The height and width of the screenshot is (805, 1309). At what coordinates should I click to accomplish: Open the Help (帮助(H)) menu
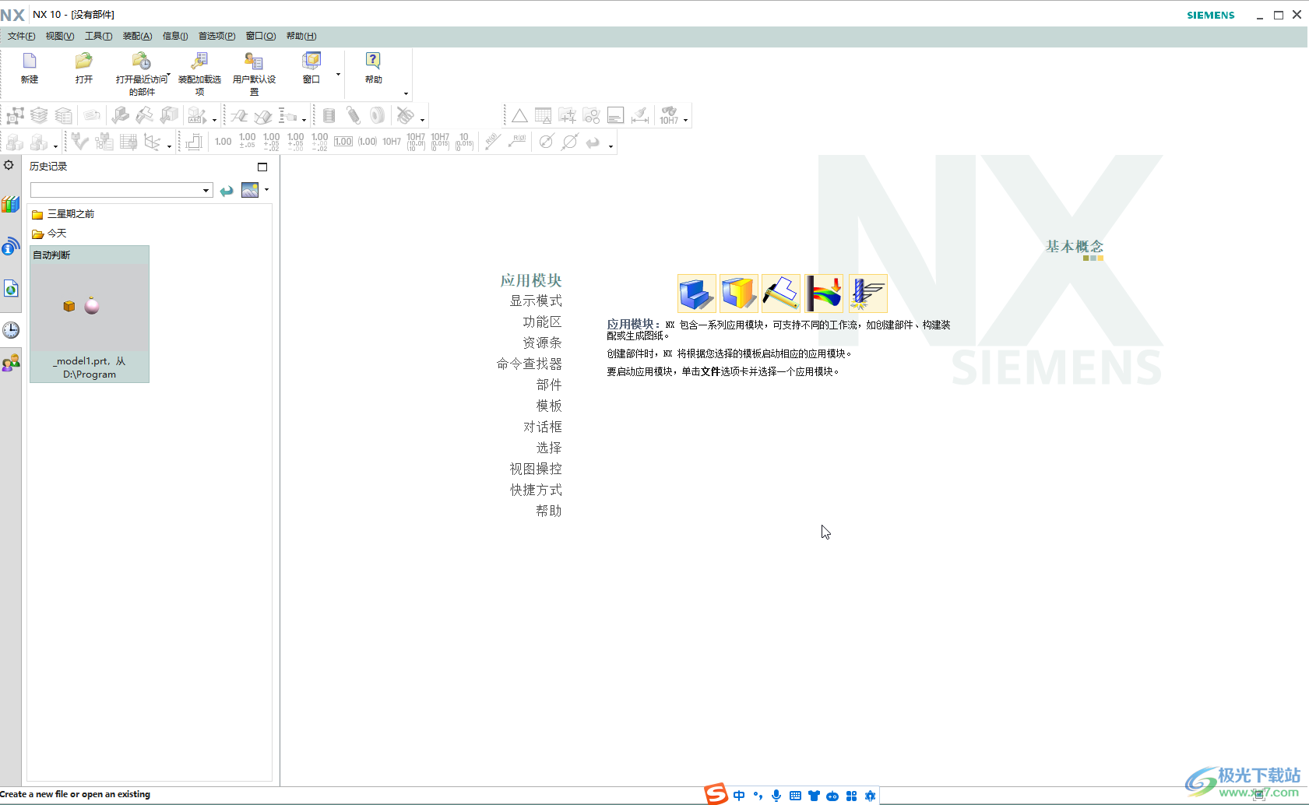click(x=301, y=36)
